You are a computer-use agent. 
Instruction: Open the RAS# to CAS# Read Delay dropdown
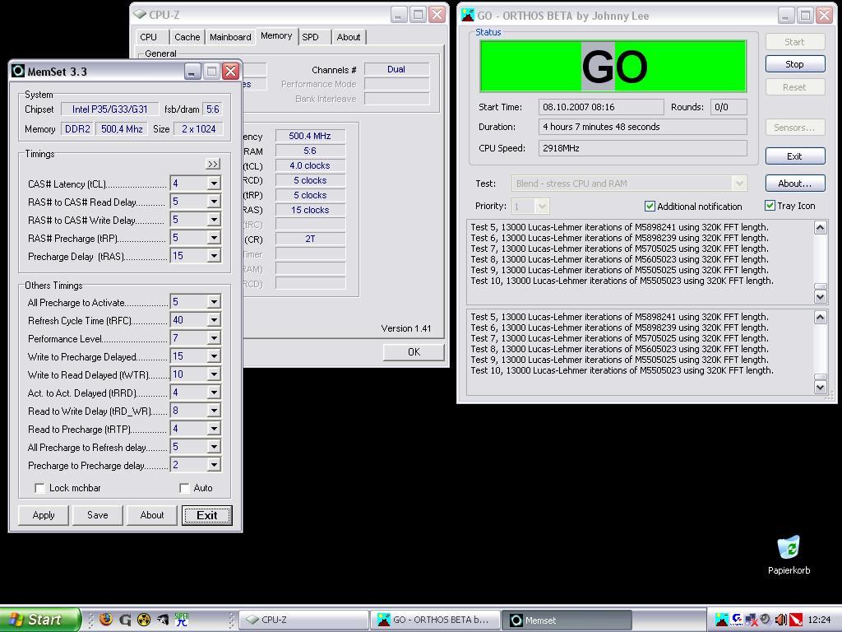(214, 202)
